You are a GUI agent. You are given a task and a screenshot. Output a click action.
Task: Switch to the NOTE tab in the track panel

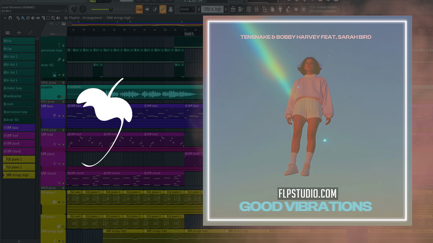coord(52,33)
